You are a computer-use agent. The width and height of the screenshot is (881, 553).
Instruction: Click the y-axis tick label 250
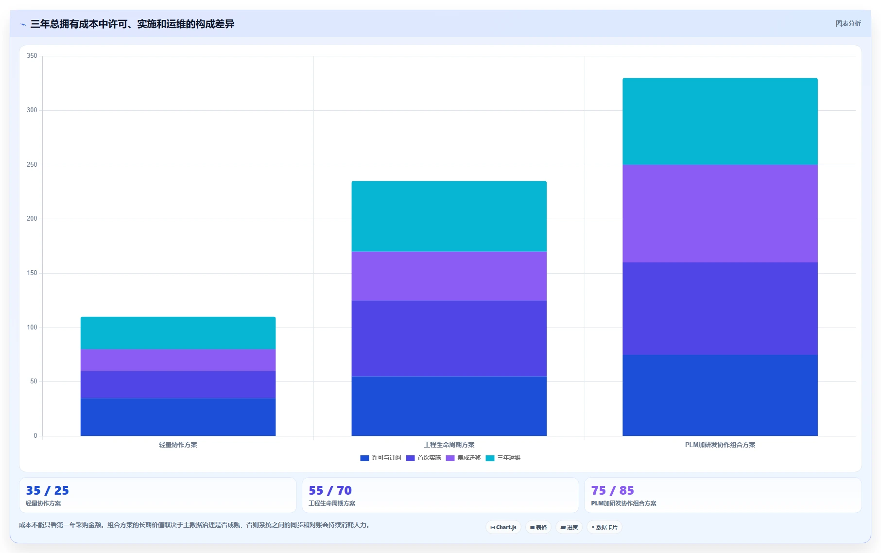(32, 165)
